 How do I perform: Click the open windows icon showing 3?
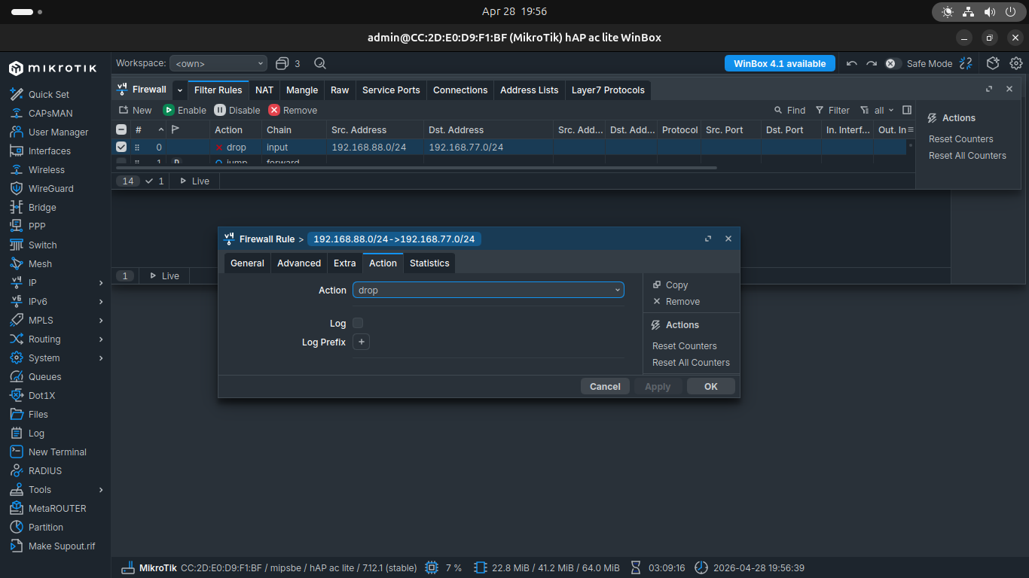[288, 63]
